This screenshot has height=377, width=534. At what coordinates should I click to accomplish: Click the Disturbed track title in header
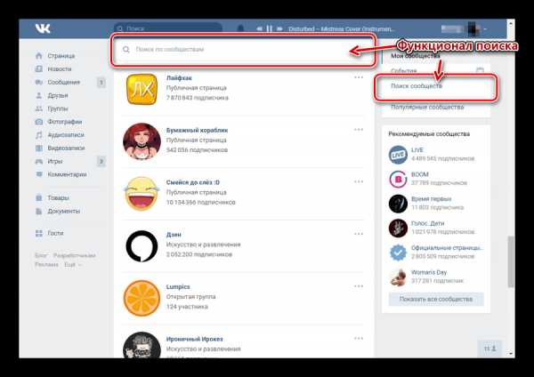[x=341, y=29]
